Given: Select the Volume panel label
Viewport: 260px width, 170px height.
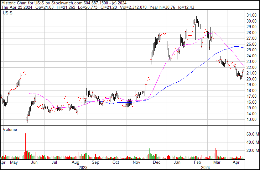Looking at the screenshot, I should click(10, 129).
